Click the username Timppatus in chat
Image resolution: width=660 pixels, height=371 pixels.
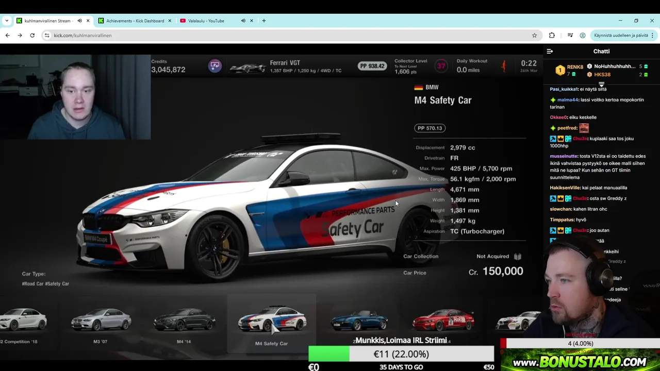click(562, 220)
